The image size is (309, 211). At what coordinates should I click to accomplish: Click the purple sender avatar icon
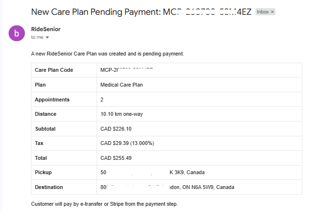(x=17, y=33)
